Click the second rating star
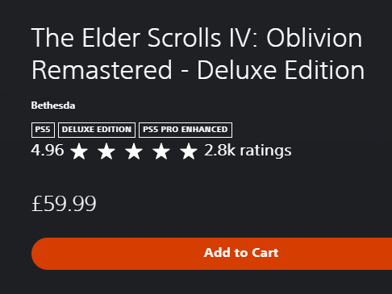Image resolution: width=392 pixels, height=294 pixels. coord(106,151)
